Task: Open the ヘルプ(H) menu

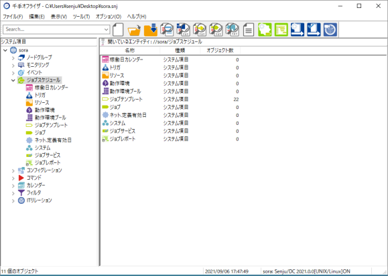Action: pyautogui.click(x=137, y=17)
